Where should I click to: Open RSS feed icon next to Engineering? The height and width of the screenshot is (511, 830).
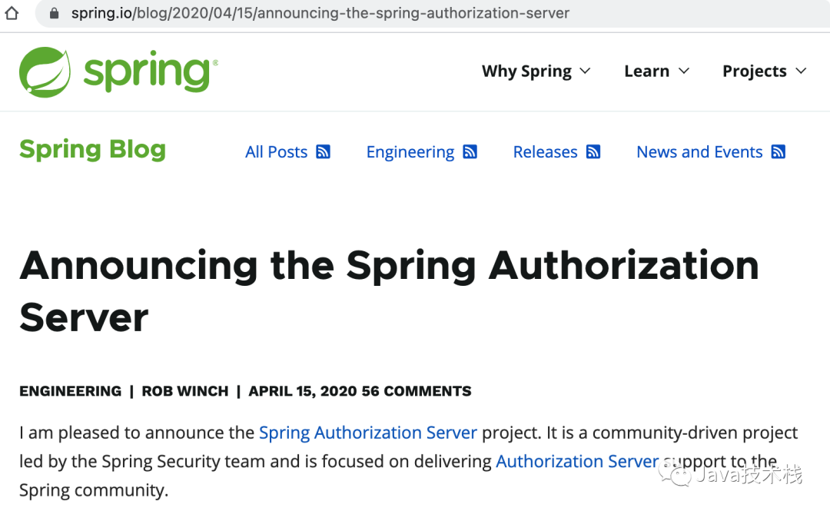pyautogui.click(x=470, y=152)
